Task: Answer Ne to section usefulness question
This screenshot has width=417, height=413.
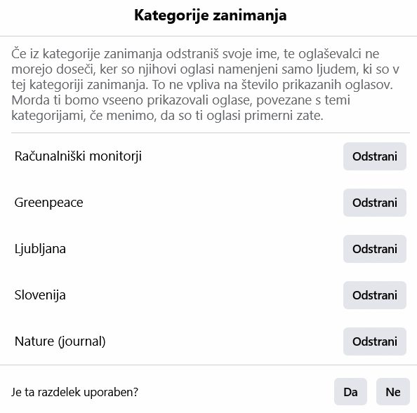Action: click(x=393, y=392)
